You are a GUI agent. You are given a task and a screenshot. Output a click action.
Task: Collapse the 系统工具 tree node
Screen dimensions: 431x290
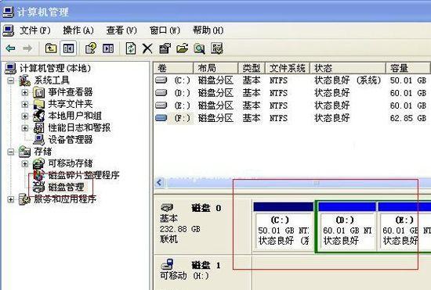coord(11,81)
